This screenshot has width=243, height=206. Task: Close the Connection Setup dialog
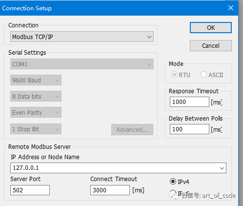pos(231,8)
